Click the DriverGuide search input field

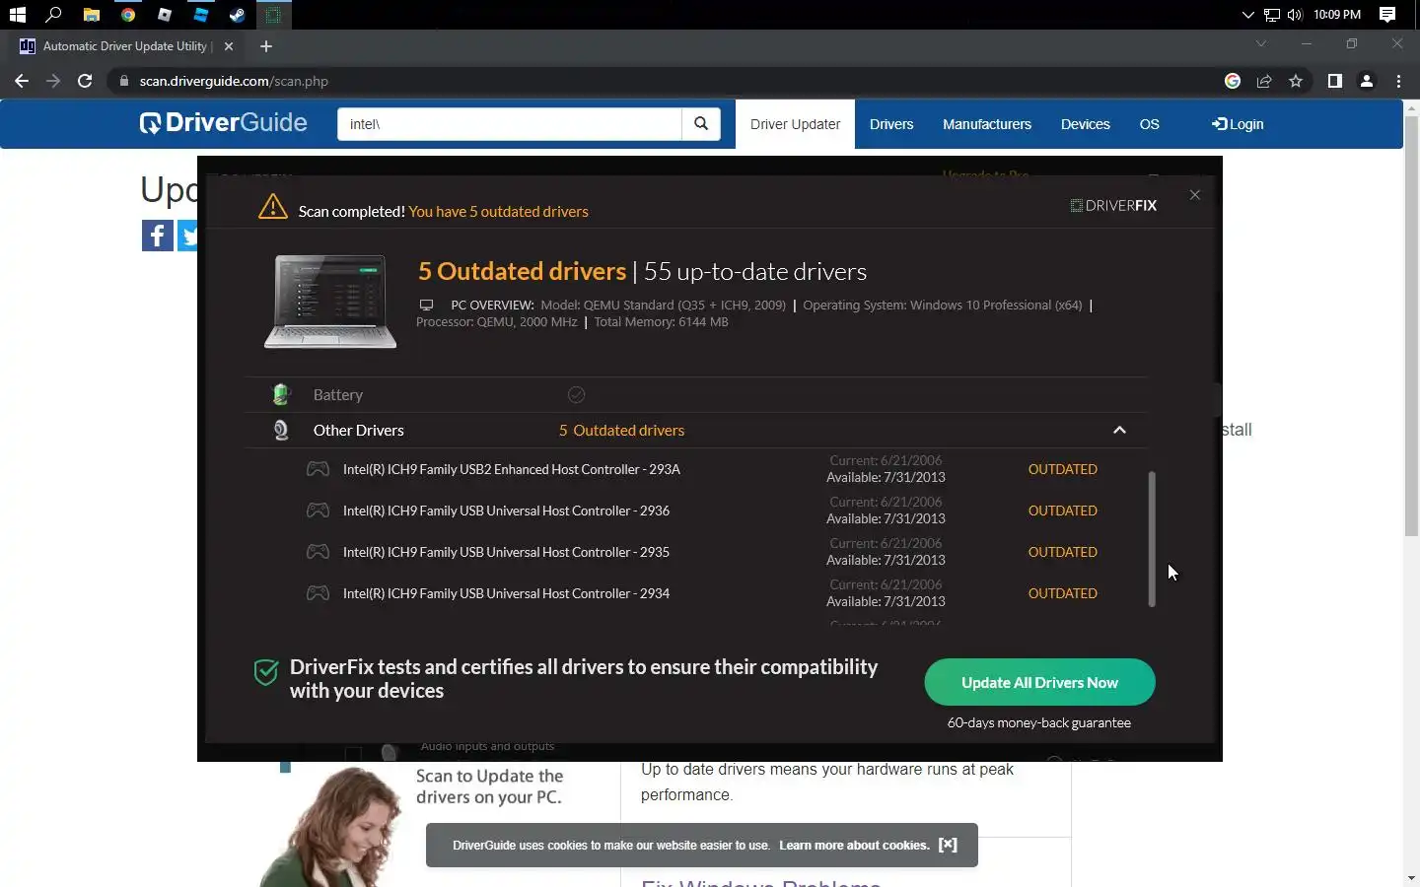point(509,124)
